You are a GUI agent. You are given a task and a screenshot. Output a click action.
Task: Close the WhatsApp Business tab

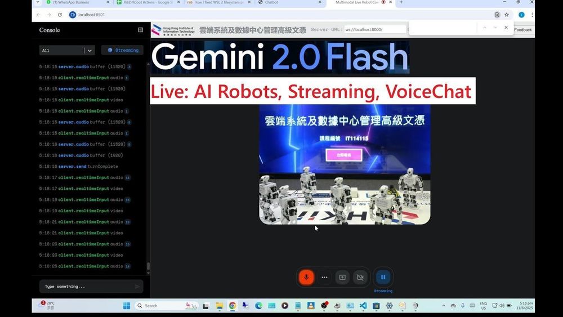tap(108, 2)
